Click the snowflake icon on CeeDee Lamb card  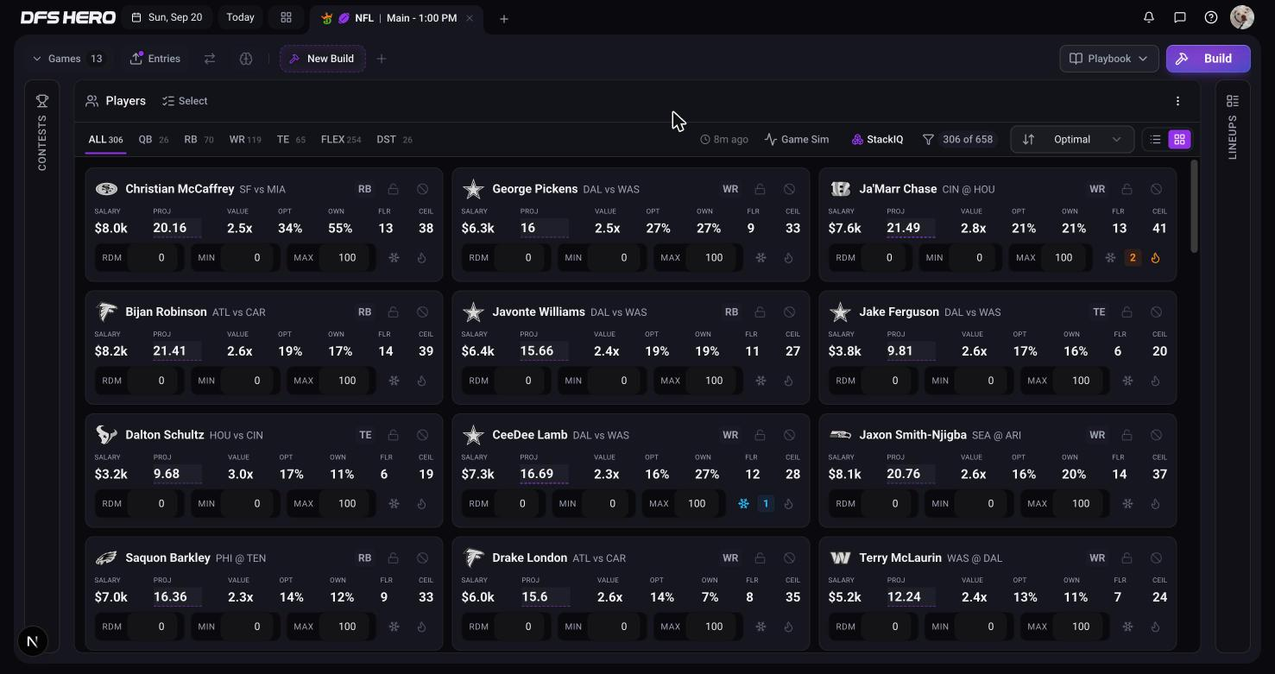pyautogui.click(x=743, y=504)
